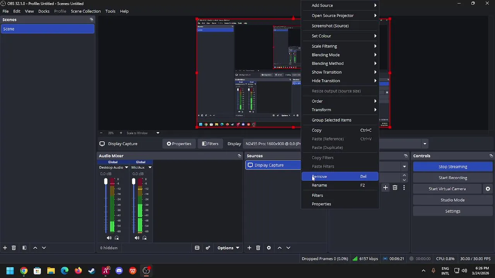
Task: Choose Copy from context menu
Action: [x=340, y=130]
